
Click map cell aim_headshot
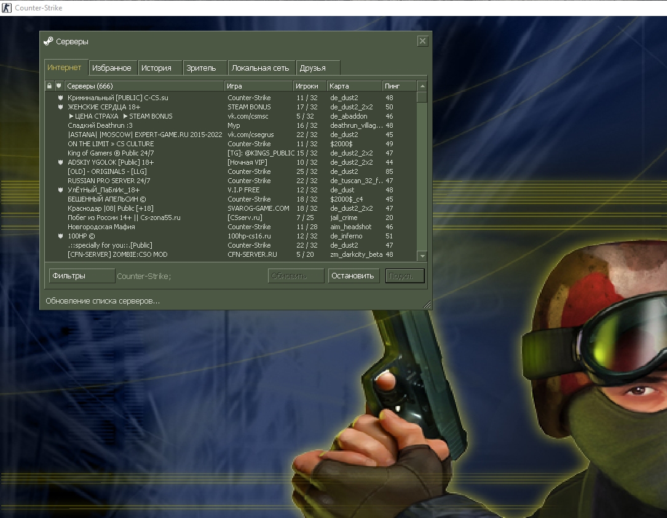click(351, 227)
